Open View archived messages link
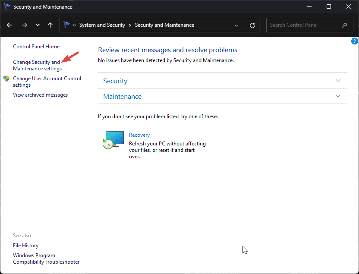 click(40, 95)
